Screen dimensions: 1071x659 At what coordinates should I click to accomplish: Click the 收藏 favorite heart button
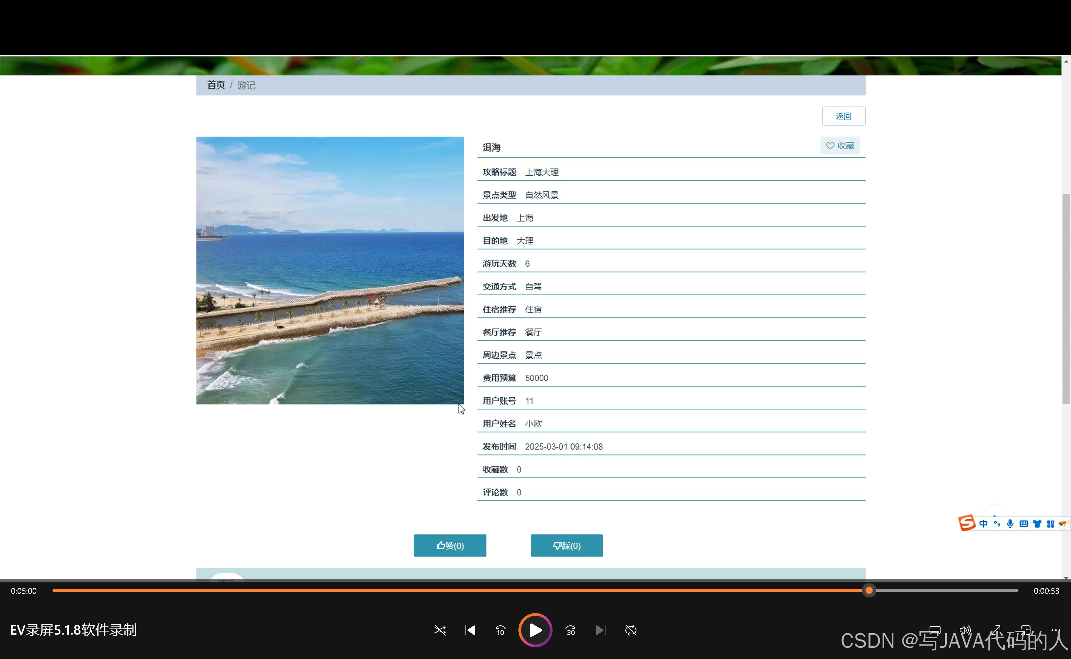click(840, 146)
